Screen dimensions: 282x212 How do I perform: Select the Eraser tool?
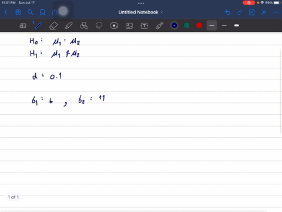(53, 26)
